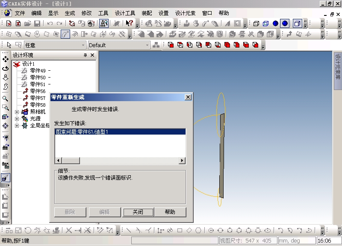
Task: Click the 关闭 button in dialog
Action: click(138, 212)
